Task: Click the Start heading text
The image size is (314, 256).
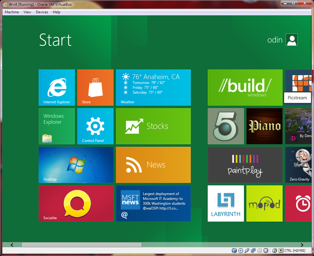Action: click(55, 40)
